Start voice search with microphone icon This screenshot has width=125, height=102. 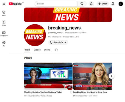tap(91, 4)
